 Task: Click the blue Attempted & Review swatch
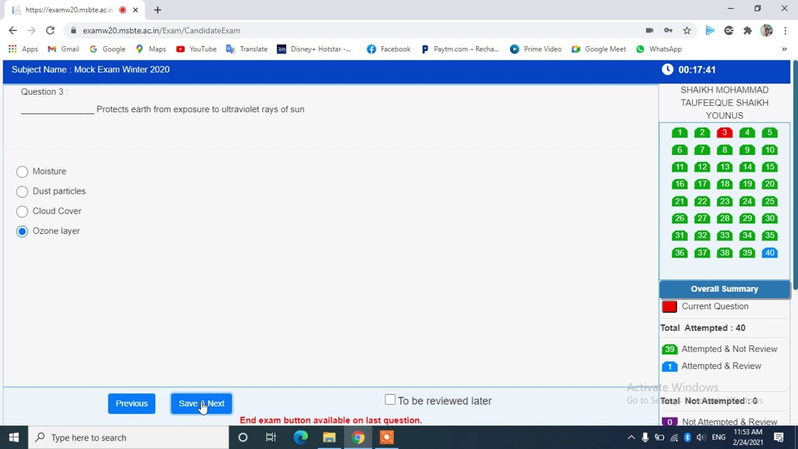click(670, 367)
